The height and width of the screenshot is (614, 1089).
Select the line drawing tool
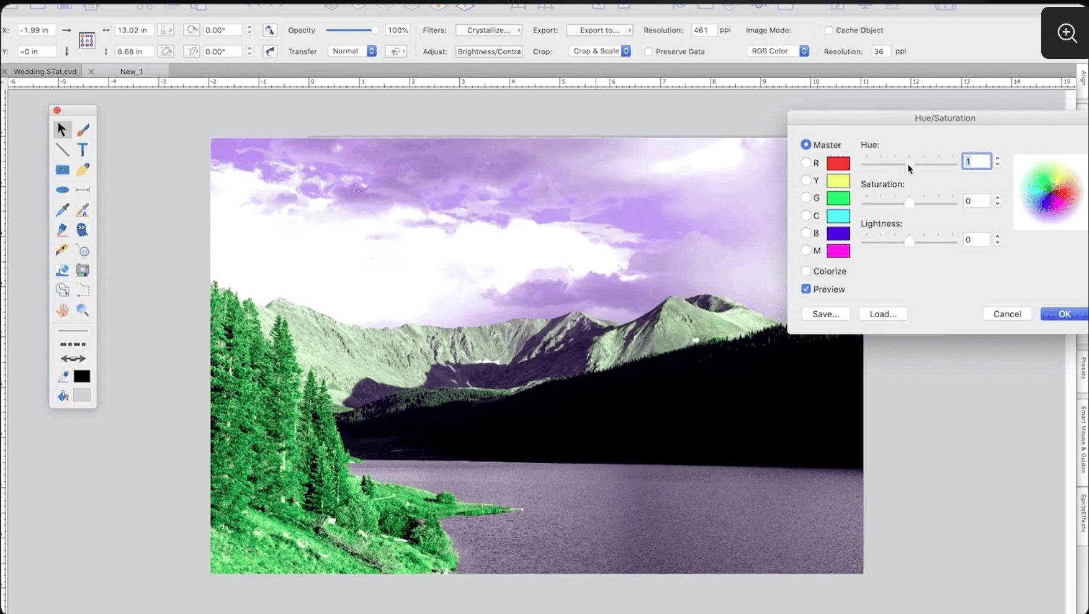[62, 150]
